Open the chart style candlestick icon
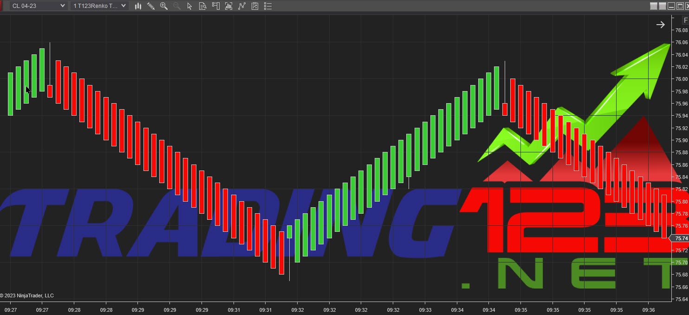Screen dimensions: 689x315 (x=138, y=6)
